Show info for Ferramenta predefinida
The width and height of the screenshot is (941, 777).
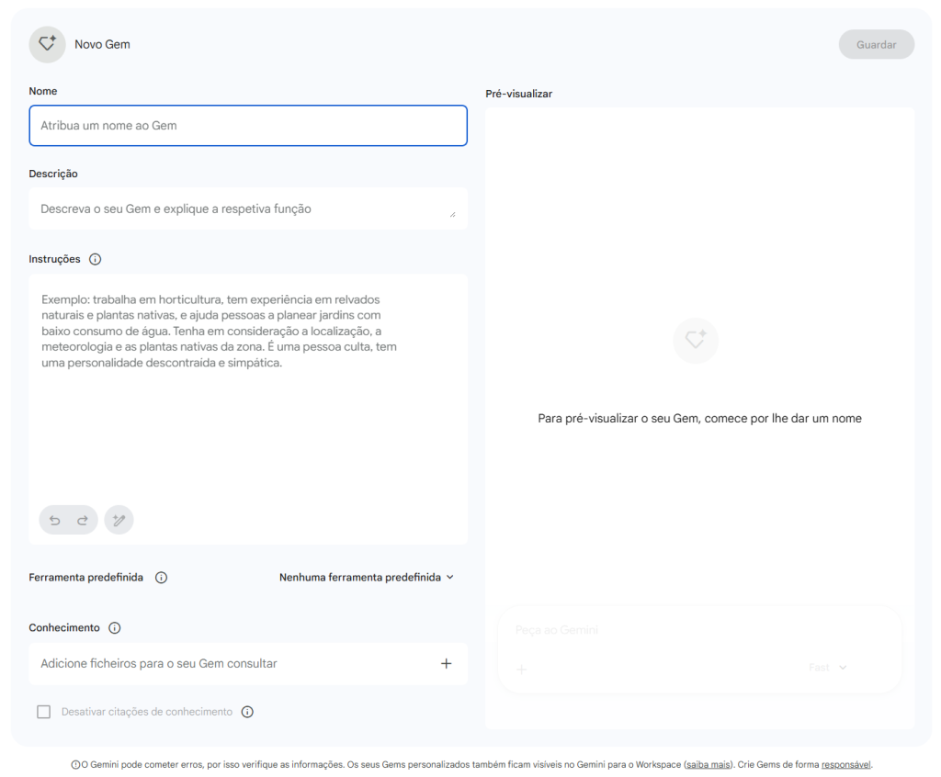[161, 578]
